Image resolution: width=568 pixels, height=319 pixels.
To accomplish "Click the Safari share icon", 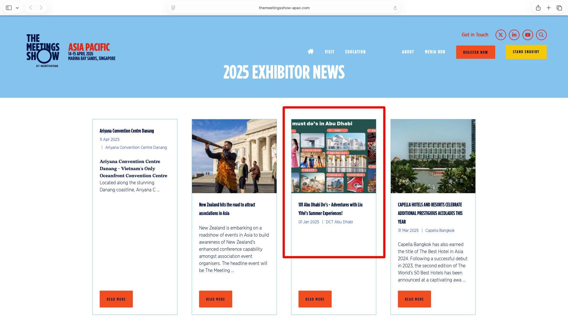I will pos(538,8).
